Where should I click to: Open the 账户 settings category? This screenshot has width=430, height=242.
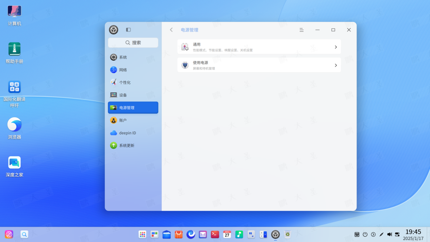(133, 120)
